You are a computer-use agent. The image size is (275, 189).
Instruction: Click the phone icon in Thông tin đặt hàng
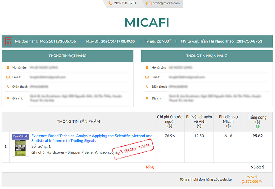point(8,86)
